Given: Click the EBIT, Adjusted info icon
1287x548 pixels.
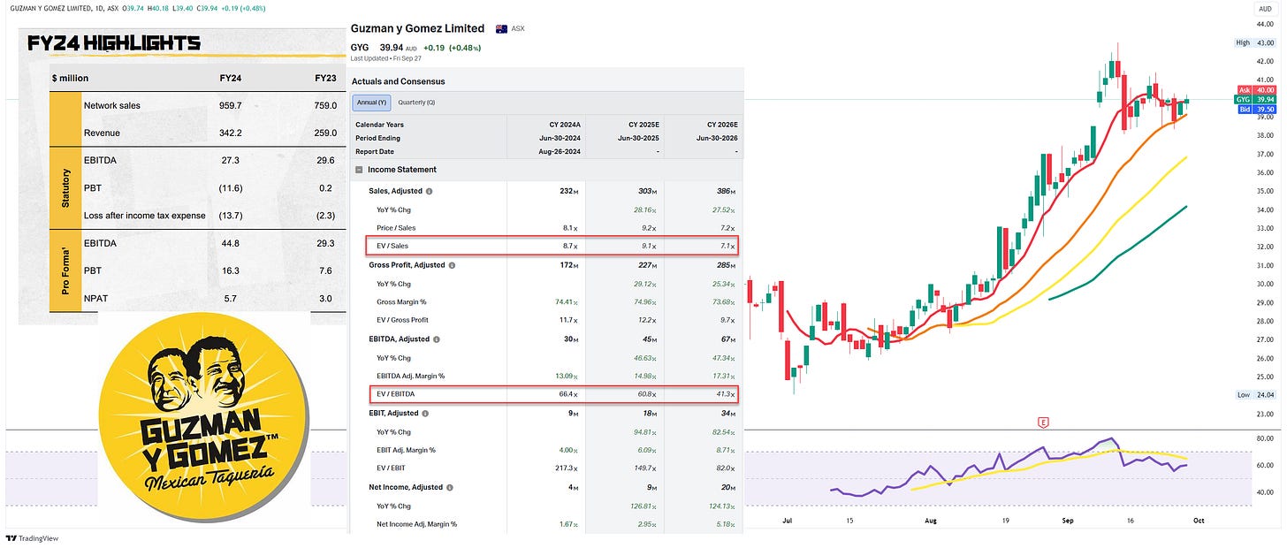Looking at the screenshot, I should tap(427, 414).
